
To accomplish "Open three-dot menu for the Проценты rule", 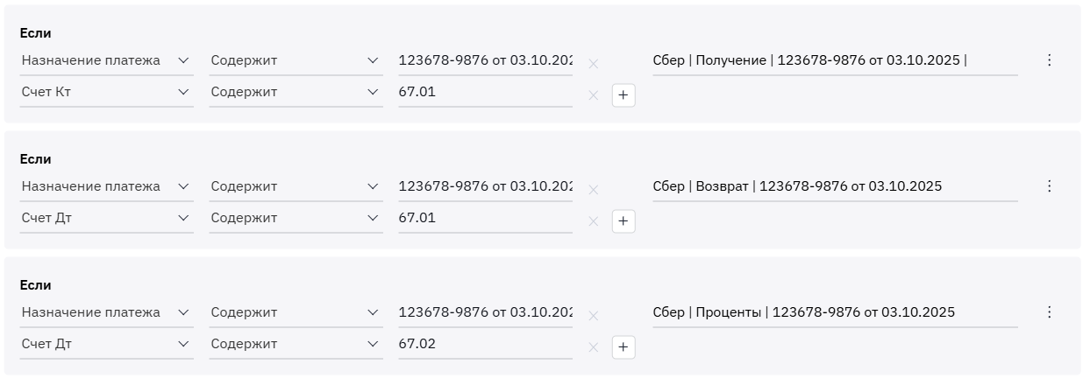I will click(x=1049, y=312).
